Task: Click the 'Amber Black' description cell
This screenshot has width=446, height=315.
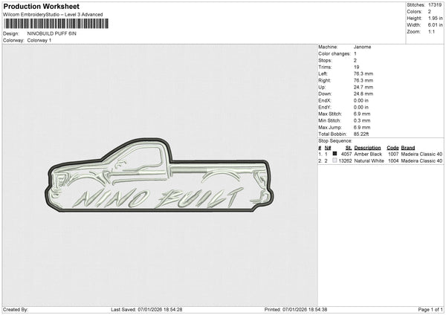Action: tap(368, 154)
